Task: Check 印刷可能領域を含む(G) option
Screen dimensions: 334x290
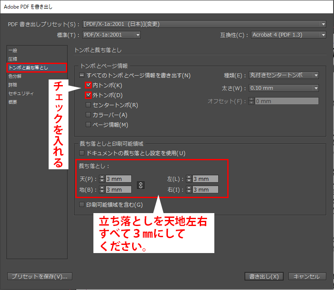Action: 82,205
